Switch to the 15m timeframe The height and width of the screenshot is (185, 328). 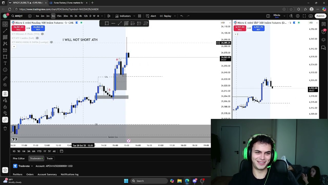(59, 16)
